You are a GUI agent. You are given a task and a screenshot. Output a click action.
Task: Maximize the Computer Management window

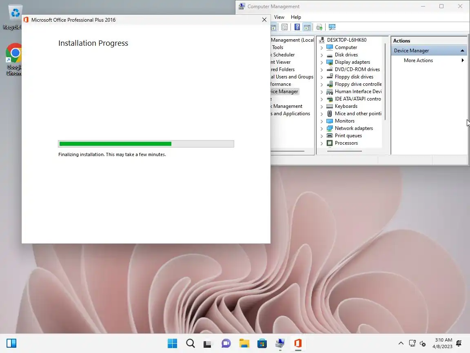click(x=441, y=6)
